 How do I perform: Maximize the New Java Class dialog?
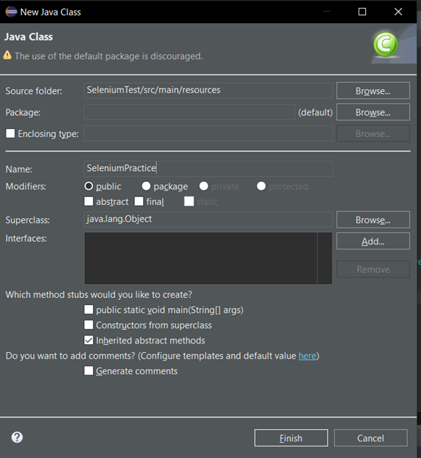[362, 12]
